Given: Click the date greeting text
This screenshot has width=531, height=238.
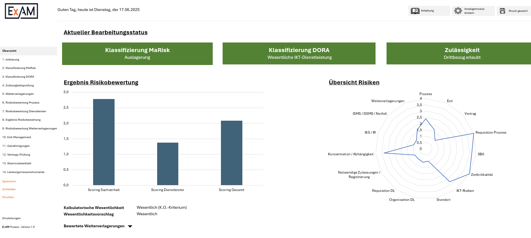Looking at the screenshot, I should [98, 10].
